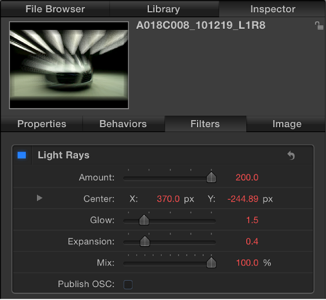Click the Mix value 100.0

[x=247, y=263]
